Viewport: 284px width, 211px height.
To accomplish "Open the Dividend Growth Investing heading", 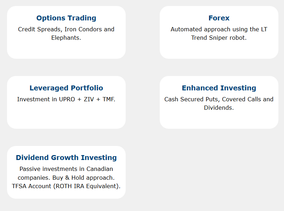I will coord(66,158).
